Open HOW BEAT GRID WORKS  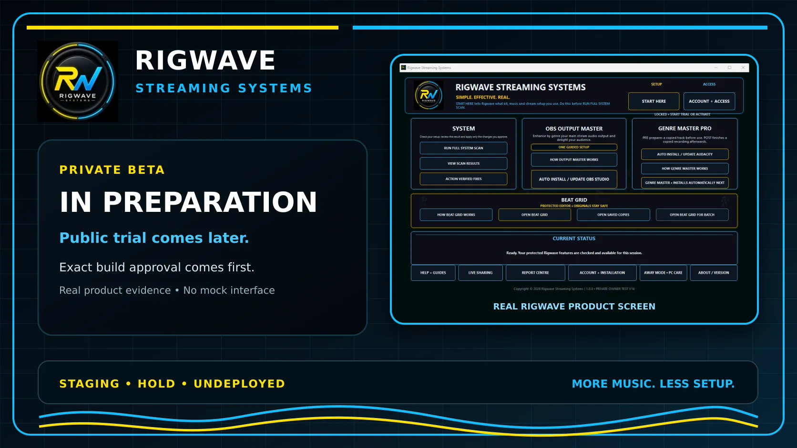pyautogui.click(x=456, y=215)
